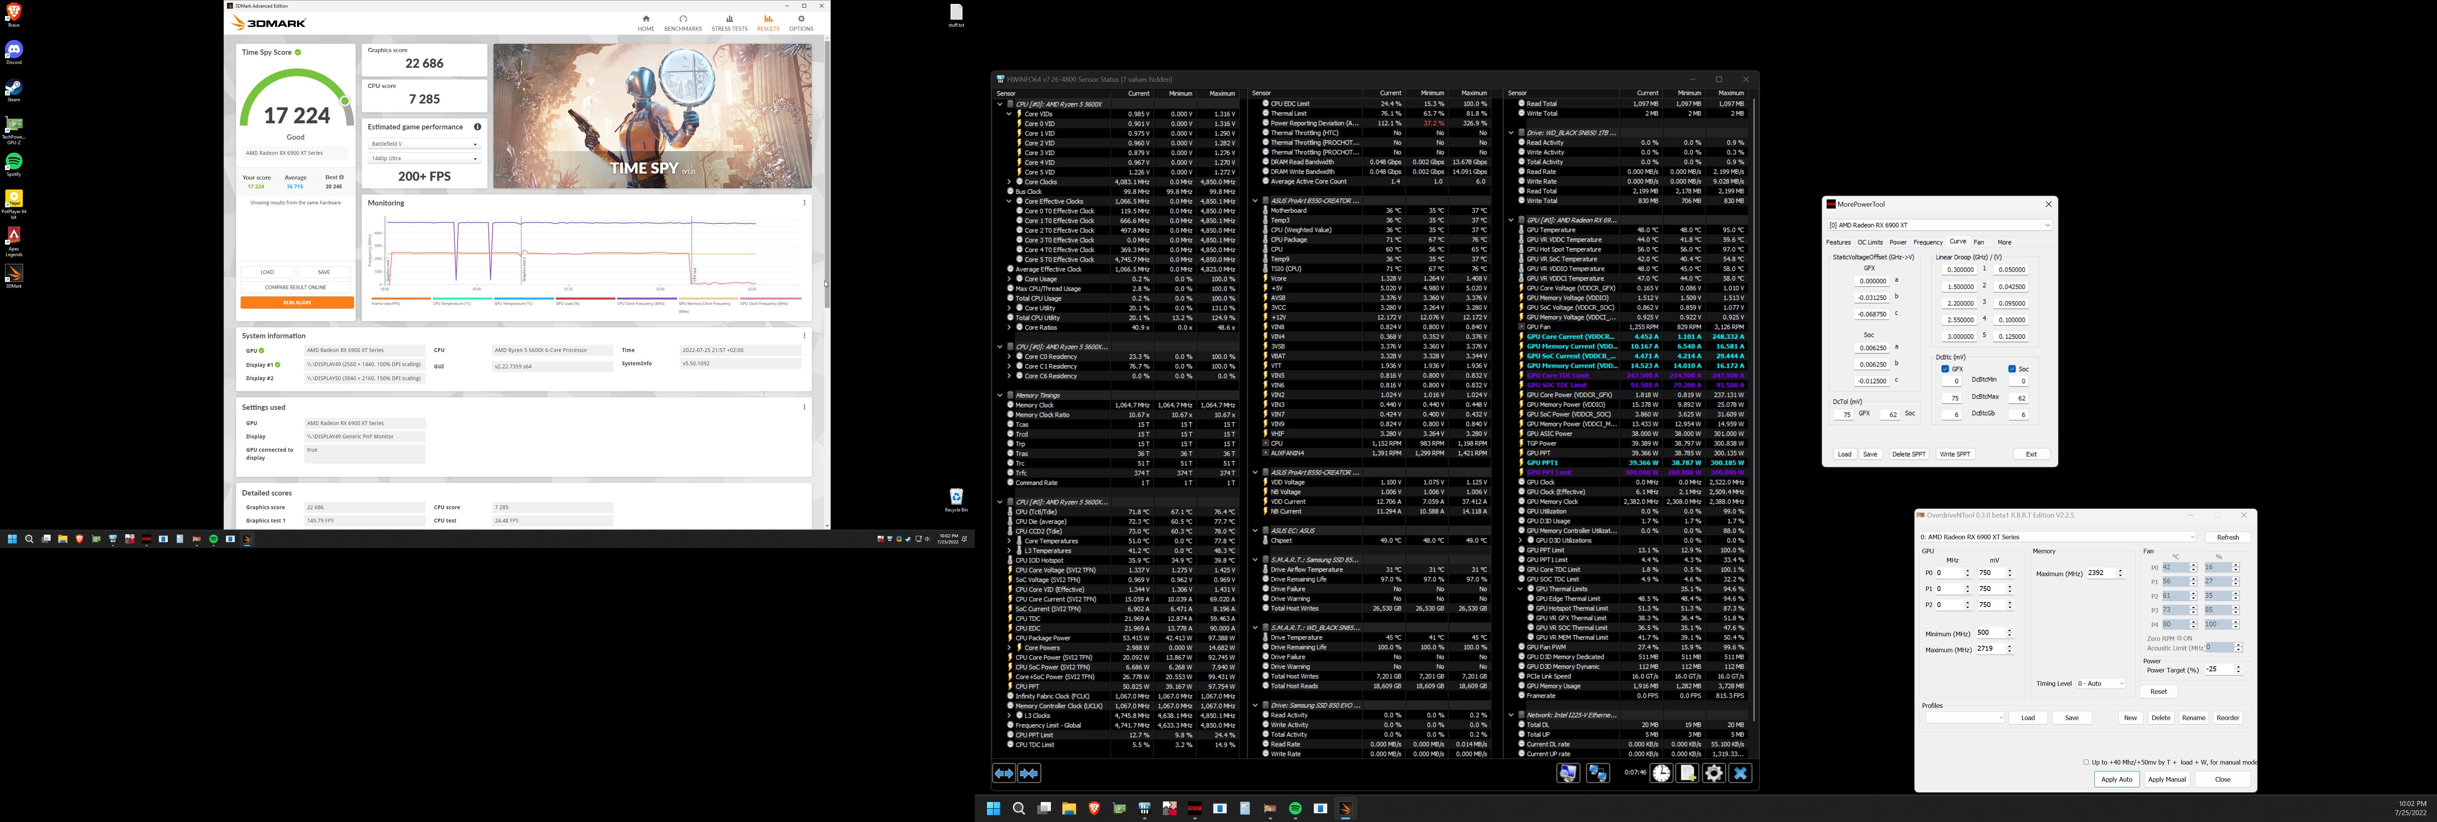Viewport: 2437px width, 822px height.
Task: Open taskbar Search on right monitor
Action: [x=1019, y=809]
